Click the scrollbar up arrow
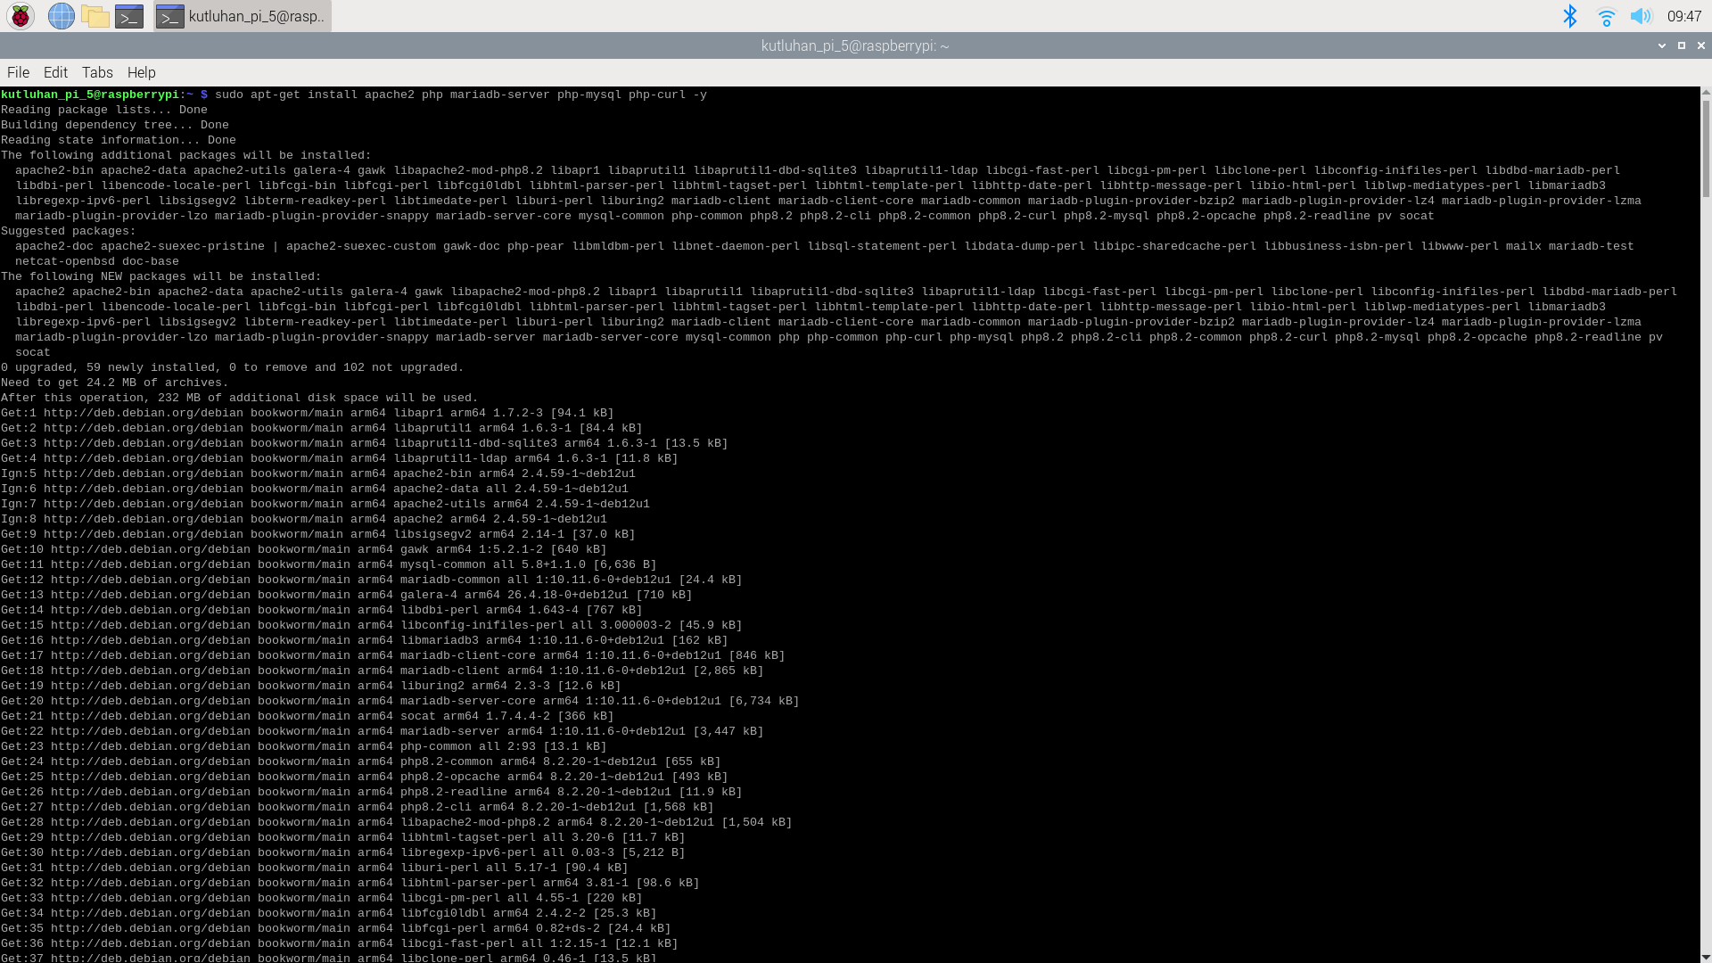The image size is (1712, 963). tap(1707, 92)
